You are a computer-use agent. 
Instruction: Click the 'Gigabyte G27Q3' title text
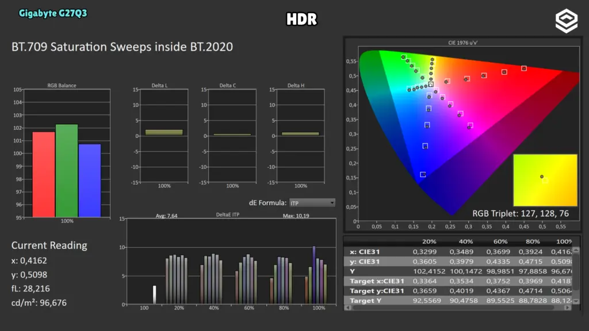[x=53, y=14]
